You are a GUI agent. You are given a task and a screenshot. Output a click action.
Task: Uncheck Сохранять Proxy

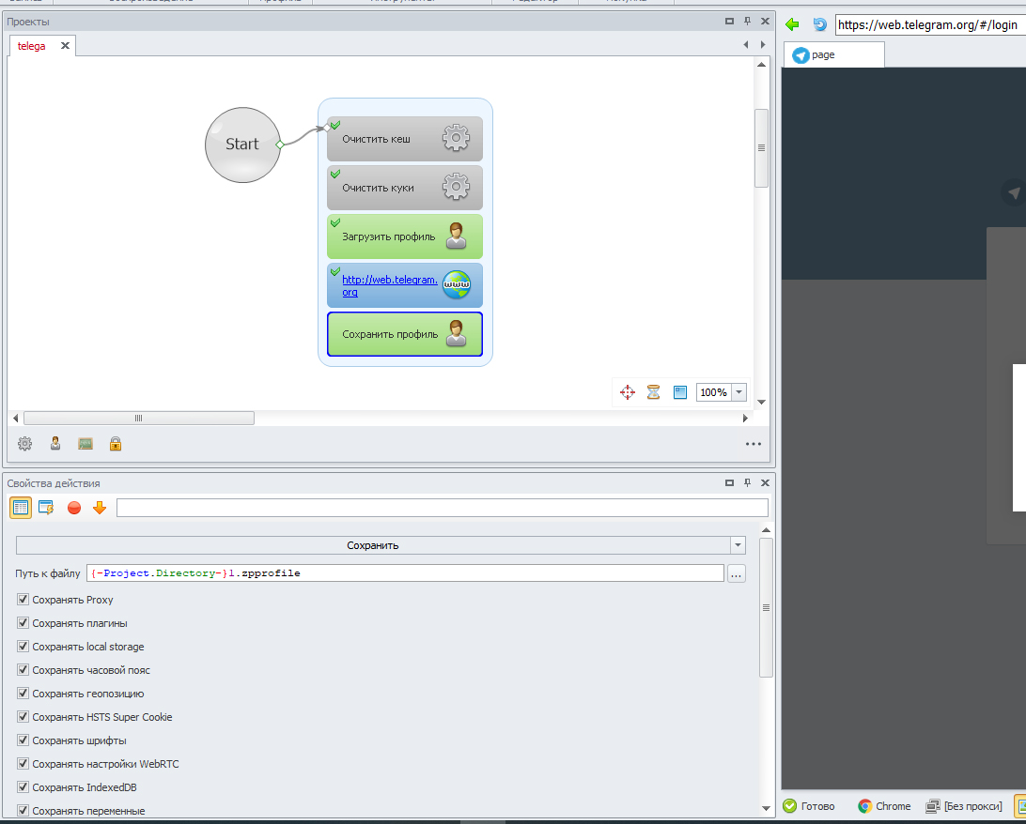pyautogui.click(x=23, y=599)
